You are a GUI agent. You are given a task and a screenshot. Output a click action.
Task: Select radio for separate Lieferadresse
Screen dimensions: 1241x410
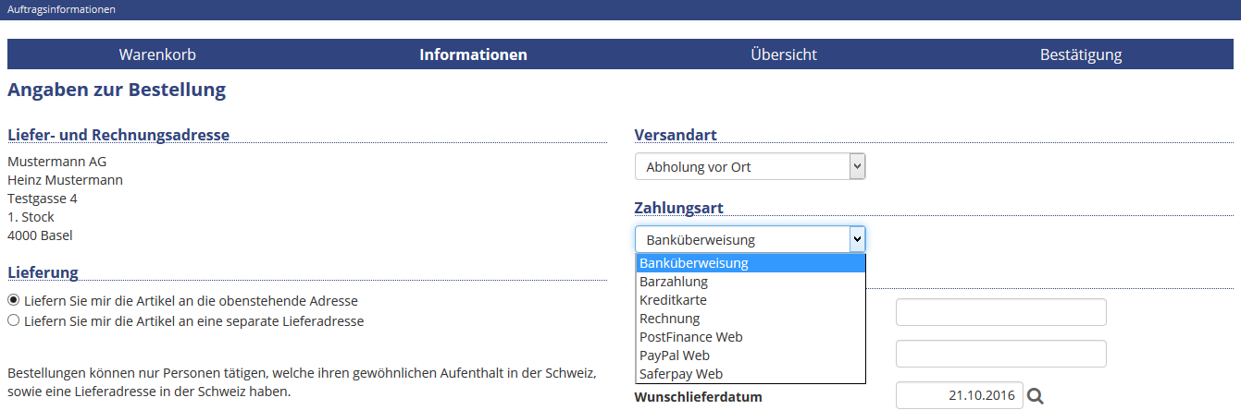[x=13, y=320]
